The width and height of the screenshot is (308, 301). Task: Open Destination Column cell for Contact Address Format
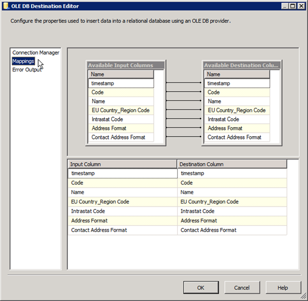pyautogui.click(x=232, y=230)
